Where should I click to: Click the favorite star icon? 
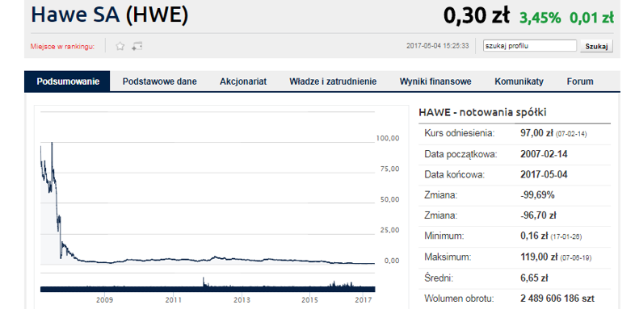tap(120, 46)
